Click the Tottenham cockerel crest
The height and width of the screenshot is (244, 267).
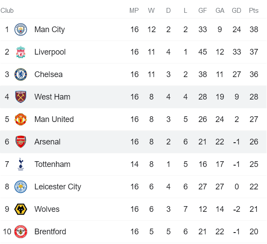click(21, 164)
